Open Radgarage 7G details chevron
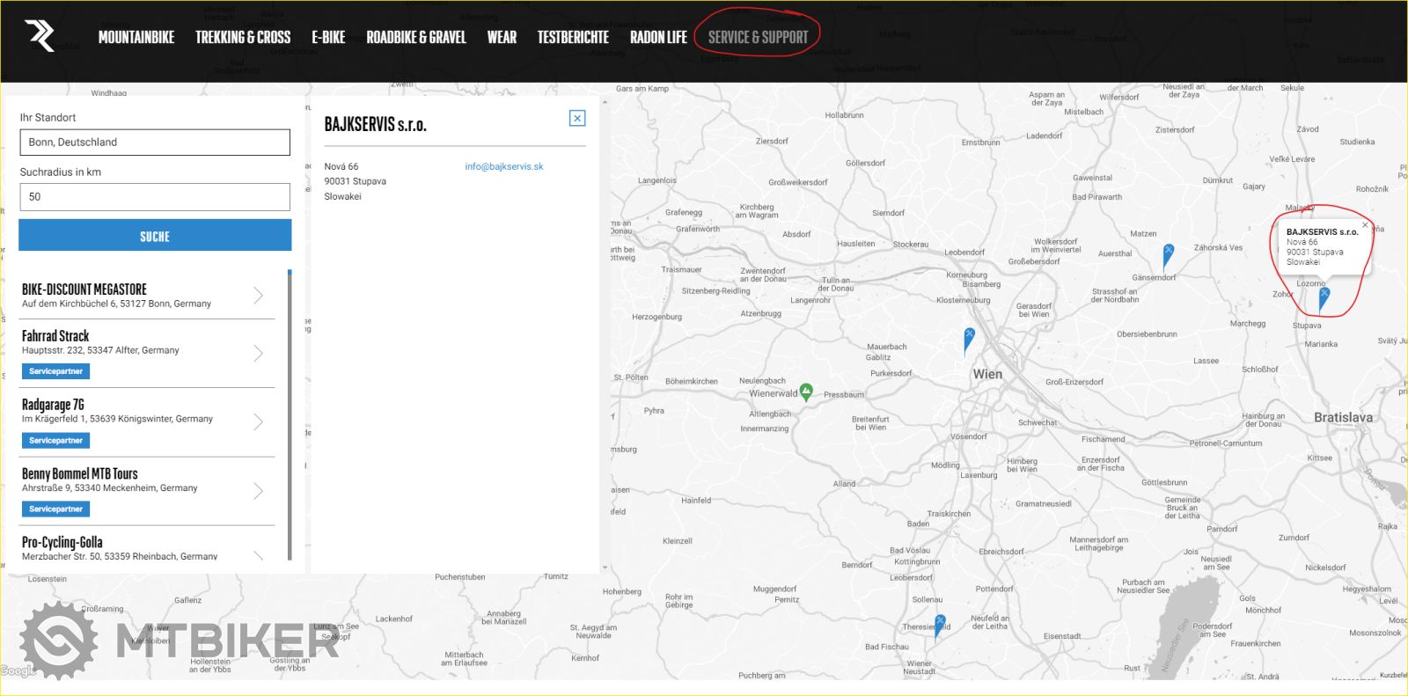 pyautogui.click(x=258, y=422)
